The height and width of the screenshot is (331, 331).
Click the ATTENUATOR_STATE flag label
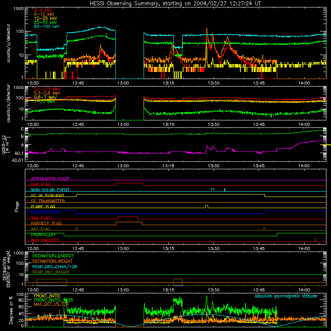click(x=50, y=179)
